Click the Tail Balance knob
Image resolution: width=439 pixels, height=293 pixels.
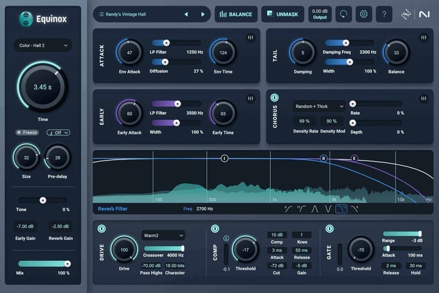pyautogui.click(x=396, y=53)
